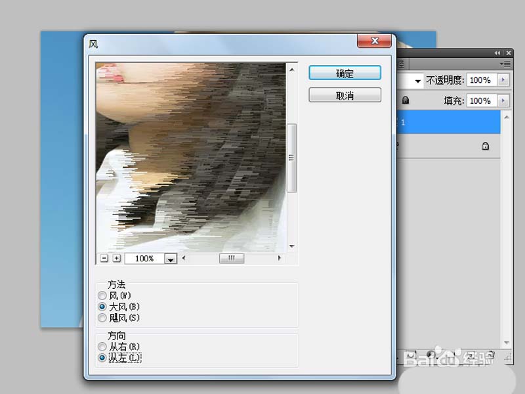The width and height of the screenshot is (525, 394).
Task: Click the preview horizontal scrollbar thumb
Action: point(231,259)
